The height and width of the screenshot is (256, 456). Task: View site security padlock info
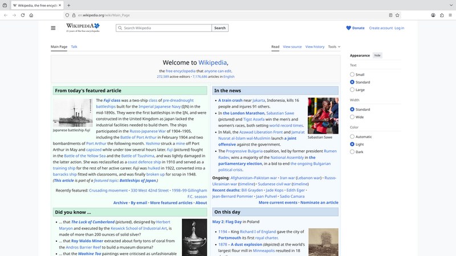click(74, 15)
